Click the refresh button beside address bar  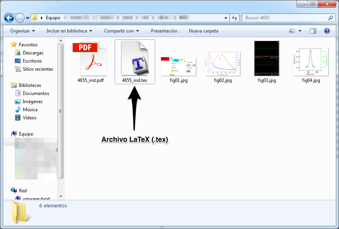235,18
